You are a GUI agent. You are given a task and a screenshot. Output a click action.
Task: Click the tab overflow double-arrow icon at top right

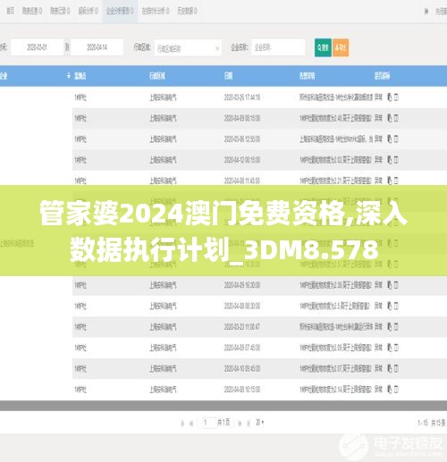(426, 12)
